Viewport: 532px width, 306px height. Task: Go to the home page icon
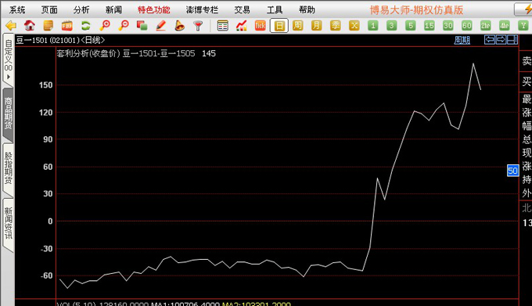point(30,26)
